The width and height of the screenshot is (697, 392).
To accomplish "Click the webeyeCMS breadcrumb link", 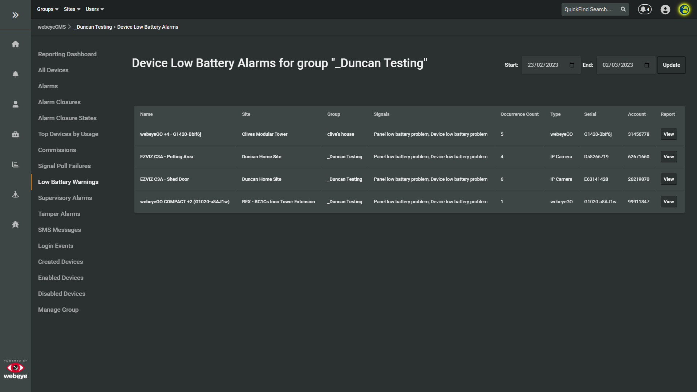I will point(52,27).
